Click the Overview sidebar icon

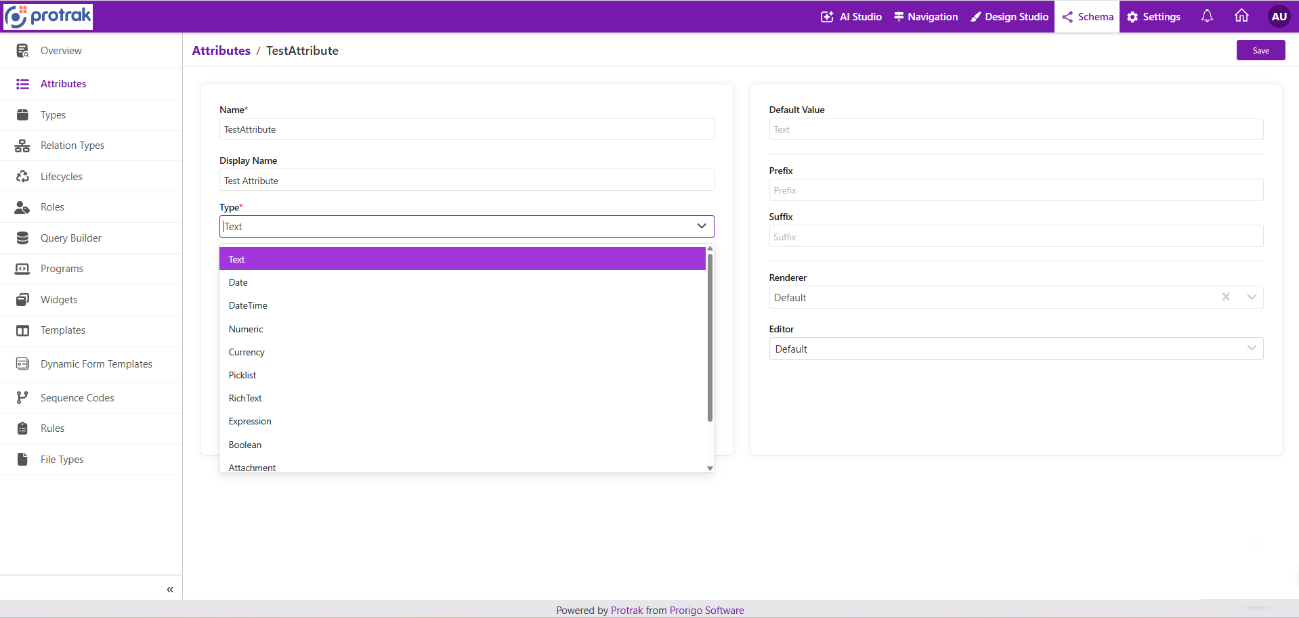pos(22,51)
